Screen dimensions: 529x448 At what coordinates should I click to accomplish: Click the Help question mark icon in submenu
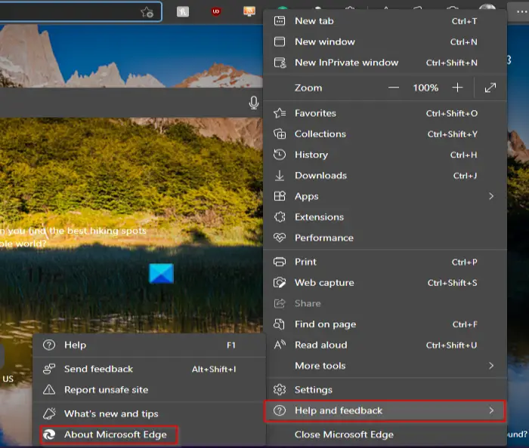point(49,345)
